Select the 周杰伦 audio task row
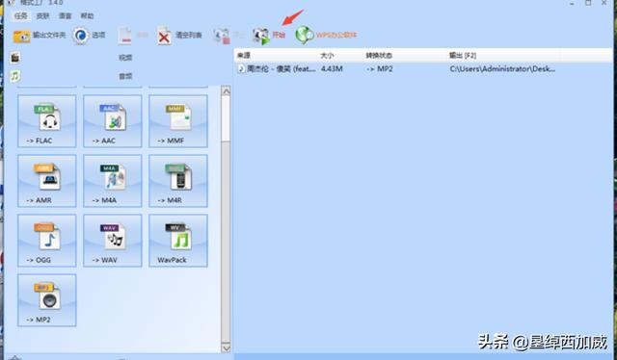The height and width of the screenshot is (360, 617). click(423, 68)
